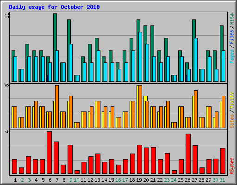Click the cyan Files bar for day 1
This screenshot has height=185, width=237.
tap(15, 69)
